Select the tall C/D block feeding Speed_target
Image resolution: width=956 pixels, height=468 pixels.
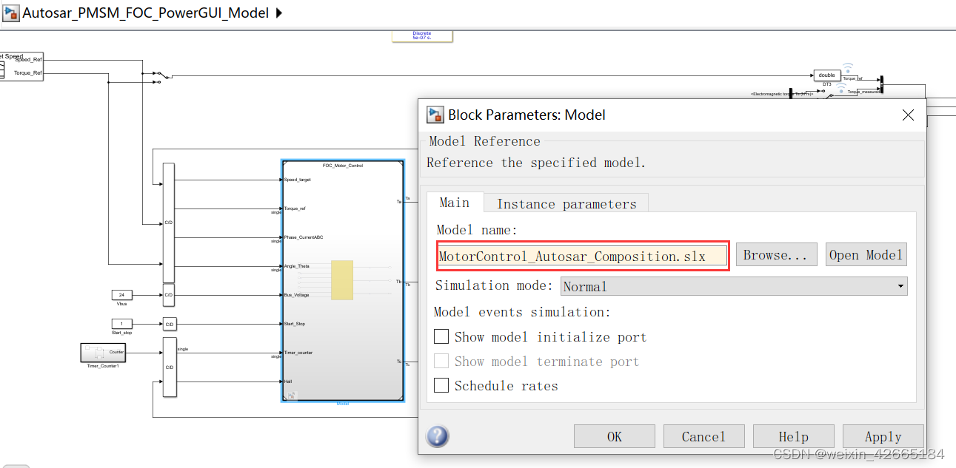[168, 223]
